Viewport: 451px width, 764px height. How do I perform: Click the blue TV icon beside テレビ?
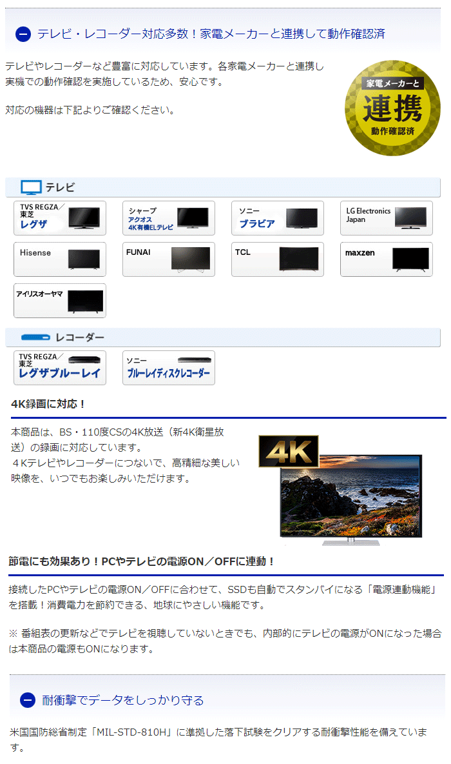coord(30,187)
